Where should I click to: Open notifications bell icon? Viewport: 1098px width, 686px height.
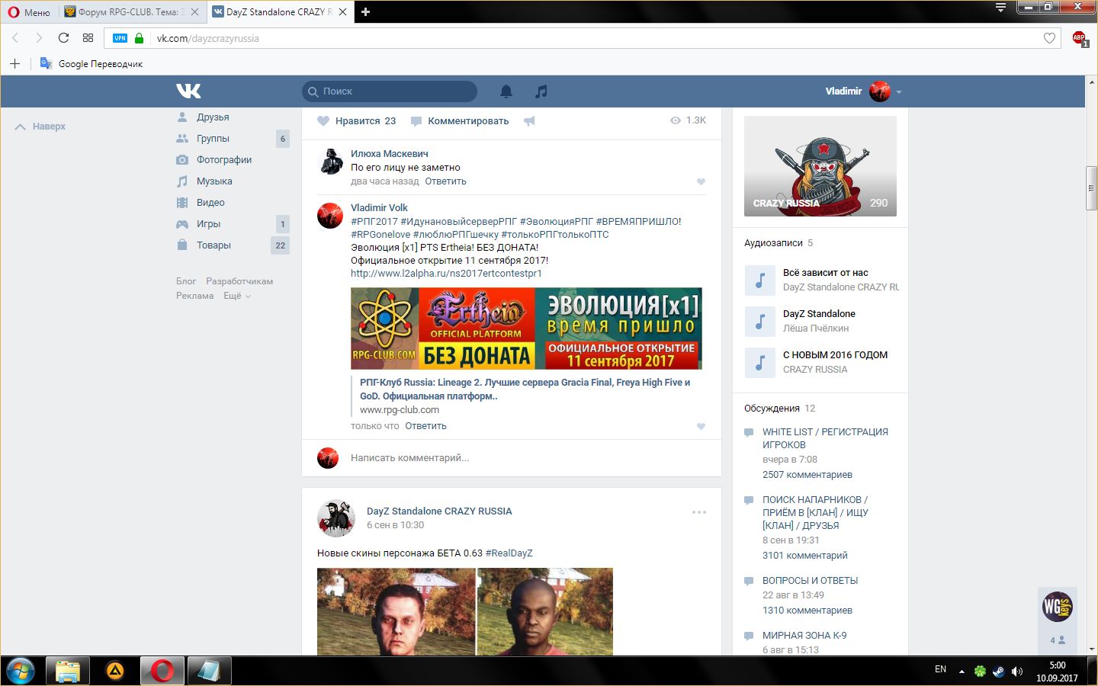point(506,91)
